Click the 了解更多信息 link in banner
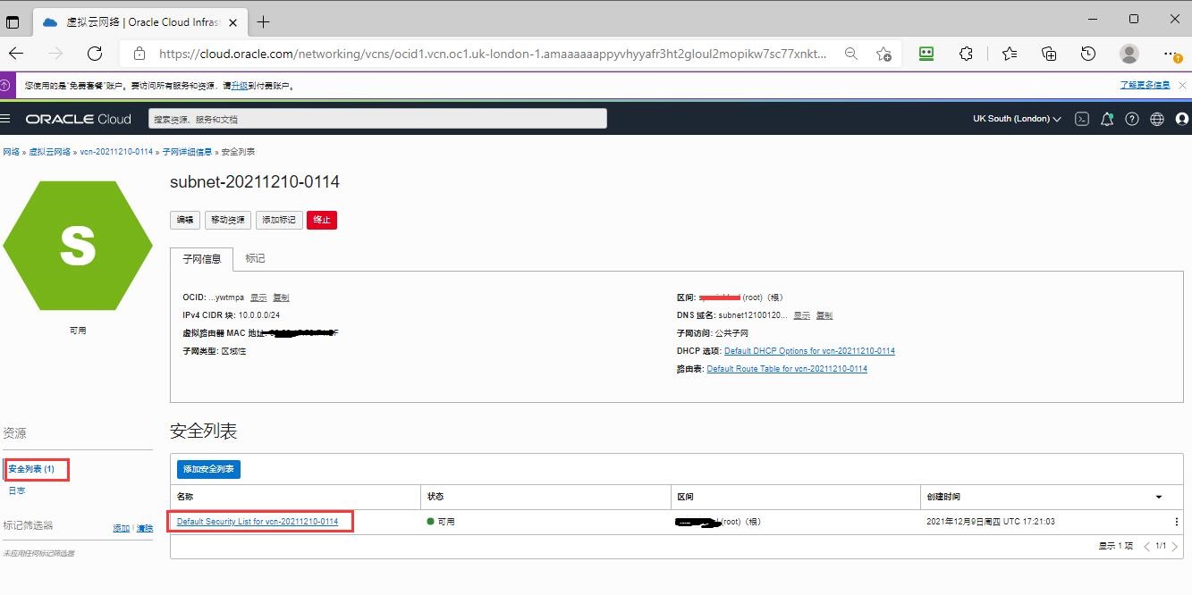This screenshot has height=595, width=1192. (x=1146, y=86)
